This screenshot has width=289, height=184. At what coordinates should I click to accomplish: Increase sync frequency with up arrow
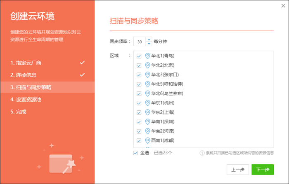click(x=149, y=40)
